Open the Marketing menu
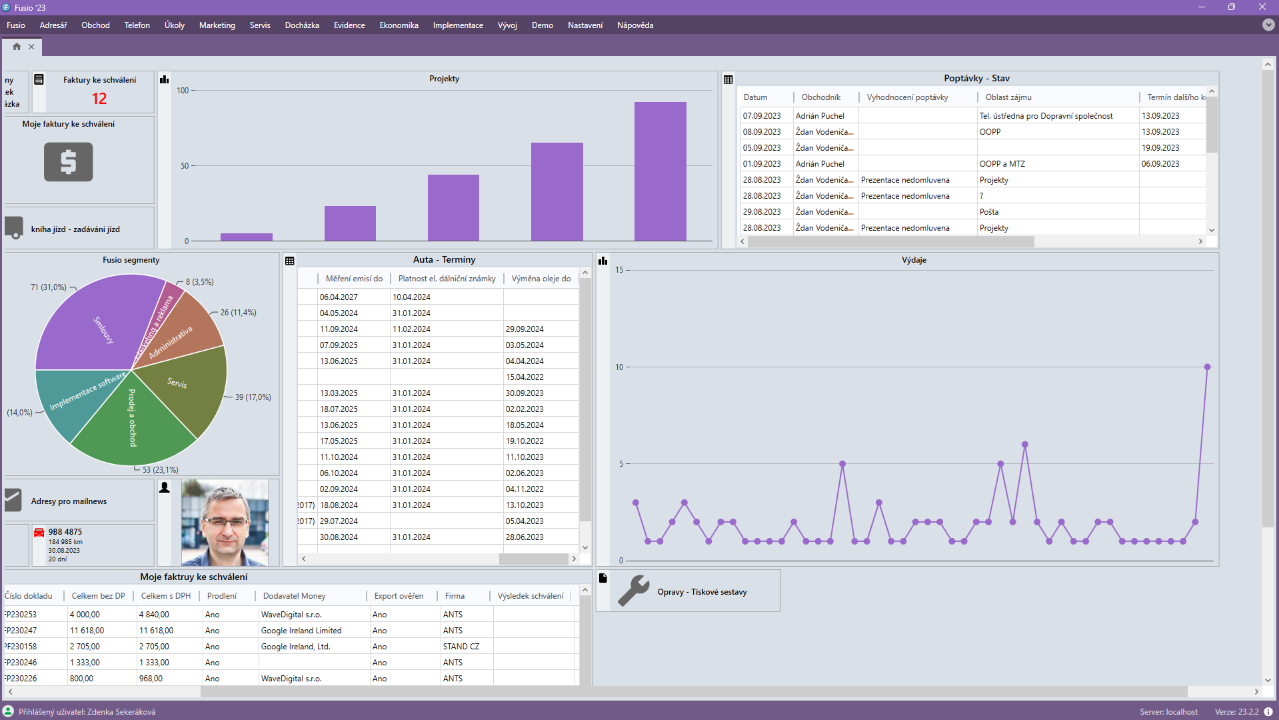 click(x=217, y=25)
